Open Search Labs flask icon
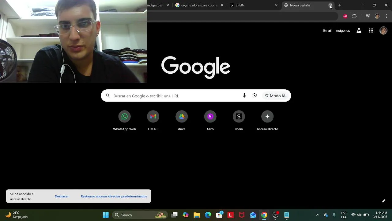This screenshot has height=221, width=392. tap(359, 30)
